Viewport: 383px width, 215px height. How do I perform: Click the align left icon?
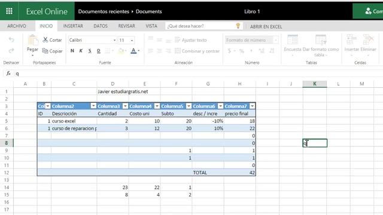[151, 51]
